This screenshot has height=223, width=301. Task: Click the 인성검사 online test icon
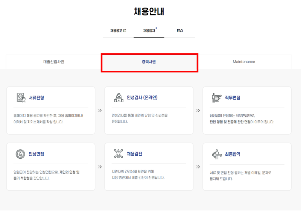click(x=118, y=98)
